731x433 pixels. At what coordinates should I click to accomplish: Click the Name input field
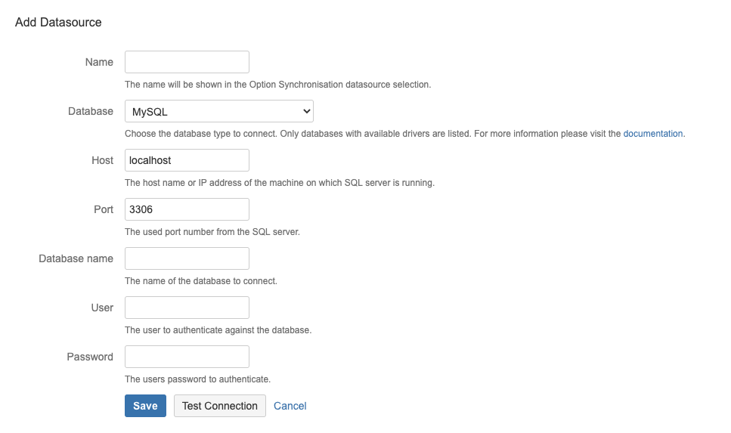click(x=187, y=62)
